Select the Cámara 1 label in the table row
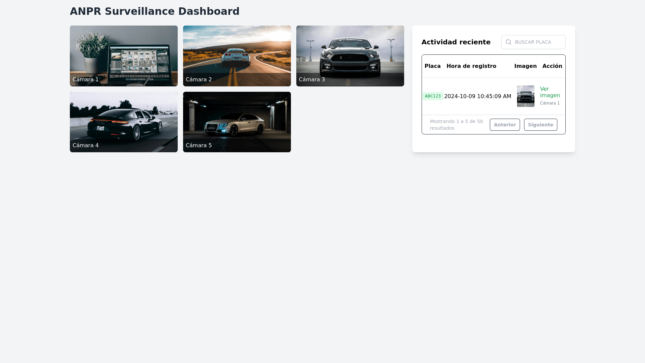Screen dimensions: 645x363 550,103
